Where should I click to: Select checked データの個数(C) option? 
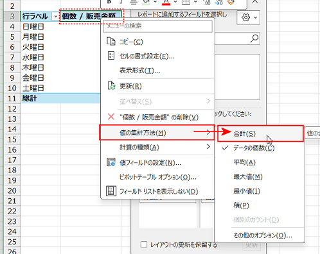point(254,148)
